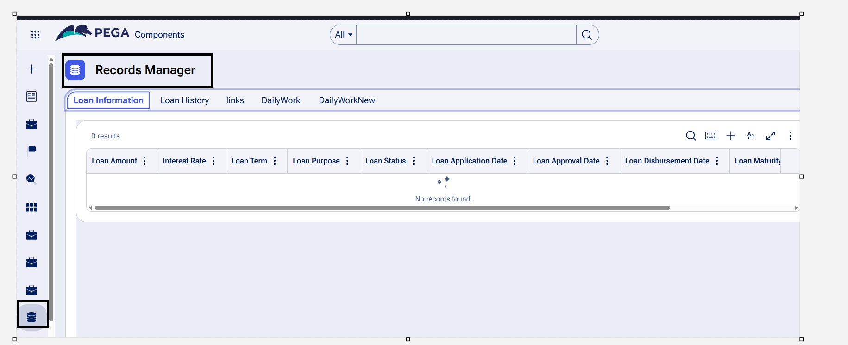Image resolution: width=848 pixels, height=345 pixels.
Task: Click the table search magnifier icon
Action: [x=691, y=136]
